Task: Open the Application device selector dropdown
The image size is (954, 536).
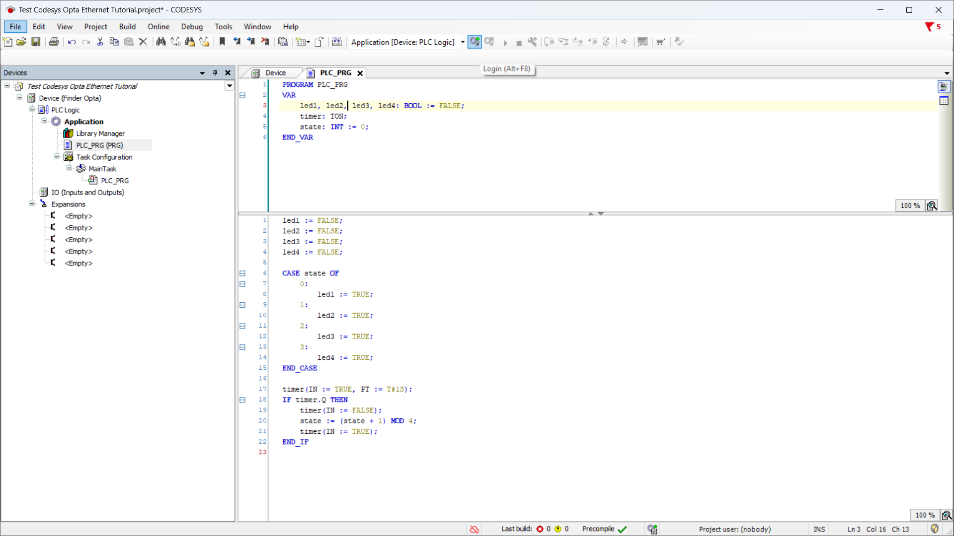Action: [463, 42]
